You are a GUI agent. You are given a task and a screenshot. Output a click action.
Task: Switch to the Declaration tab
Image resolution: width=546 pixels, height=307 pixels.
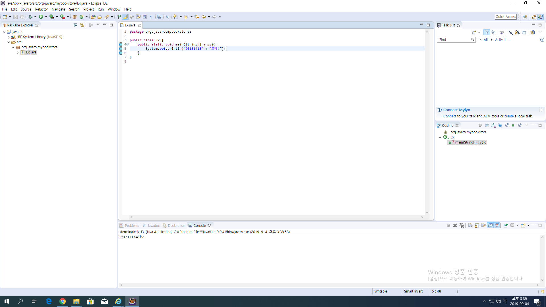pos(174,226)
